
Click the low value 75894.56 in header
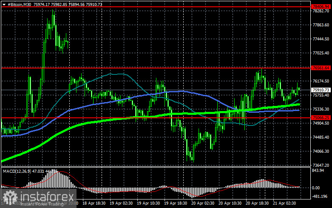coord(77,4)
